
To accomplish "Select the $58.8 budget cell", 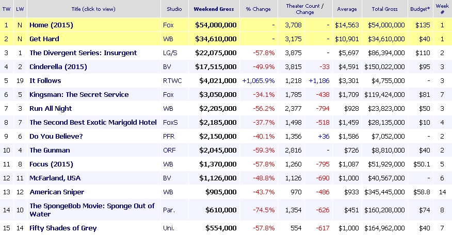I will pyautogui.click(x=422, y=192).
